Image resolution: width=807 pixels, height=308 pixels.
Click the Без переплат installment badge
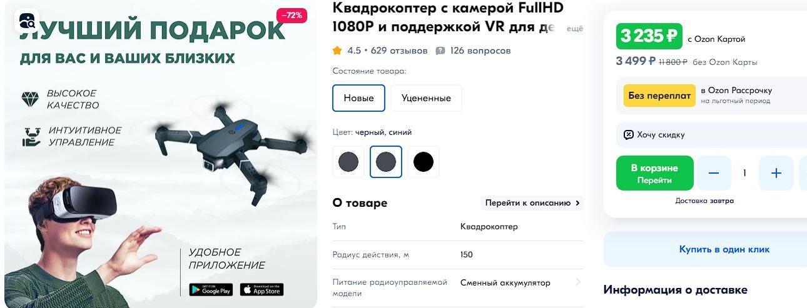coord(659,96)
